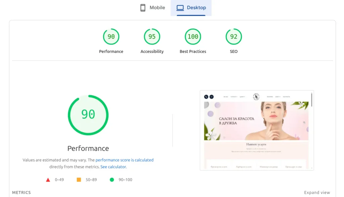Viewport: 344px width, 197px height.
Task: Click the 'Performance' label under small gauge
Action: pyautogui.click(x=111, y=51)
